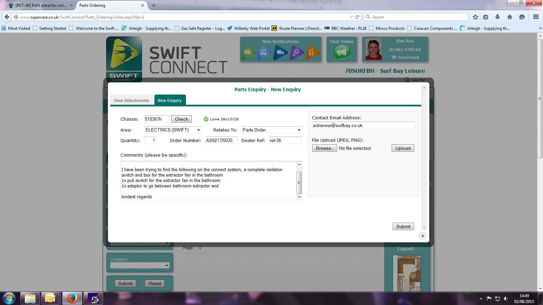Open Windows Explorer from the taskbar
This screenshot has width=543, height=305.
click(x=30, y=299)
